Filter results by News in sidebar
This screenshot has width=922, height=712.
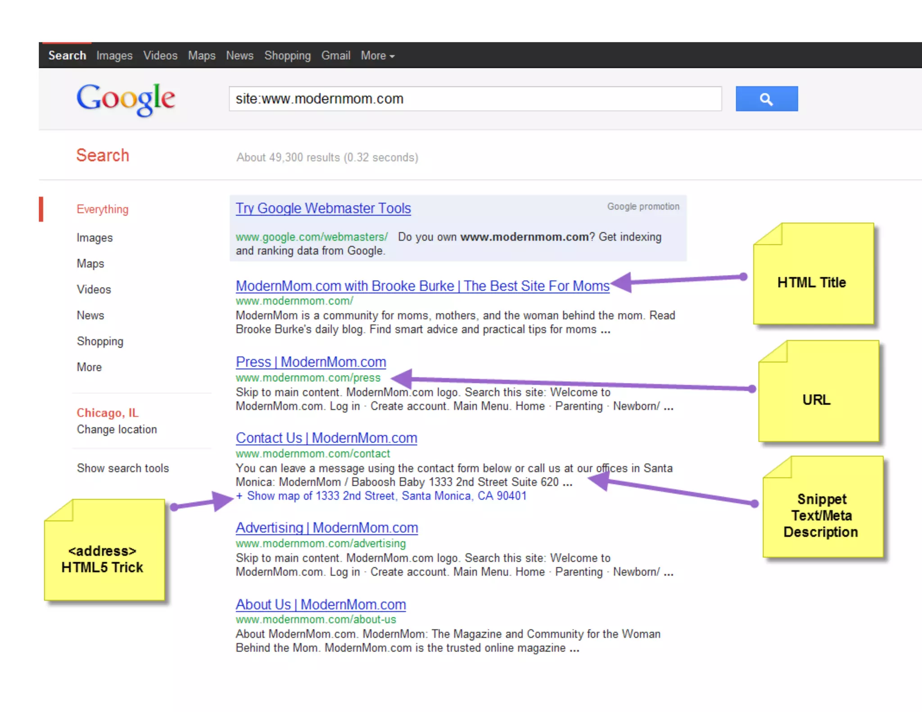[x=90, y=315]
